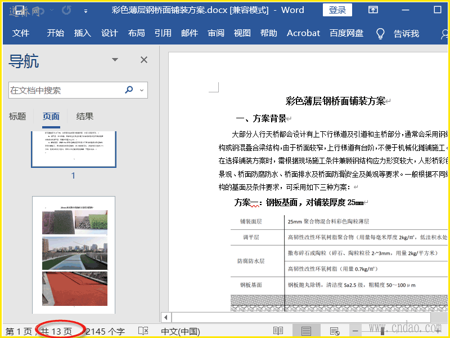Click the search magnifier icon in navigation pane
Image resolution: width=450 pixels, height=338 pixels.
129,90
